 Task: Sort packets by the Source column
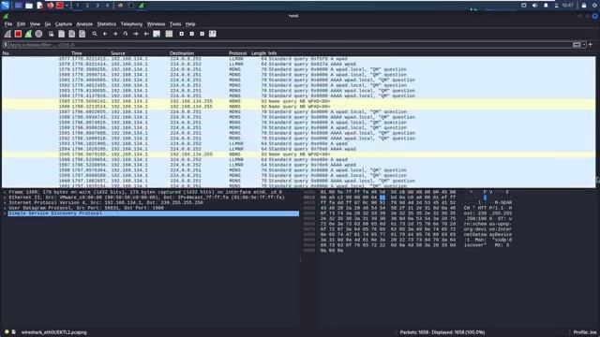tap(118, 53)
